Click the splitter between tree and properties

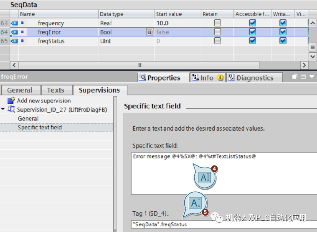tap(115, 164)
